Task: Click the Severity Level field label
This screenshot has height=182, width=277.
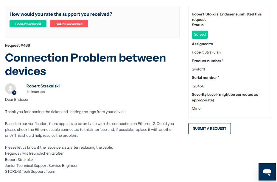Action: pos(225,97)
